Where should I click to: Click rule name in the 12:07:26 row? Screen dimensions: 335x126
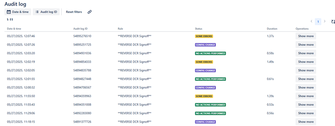pyautogui.click(x=134, y=45)
